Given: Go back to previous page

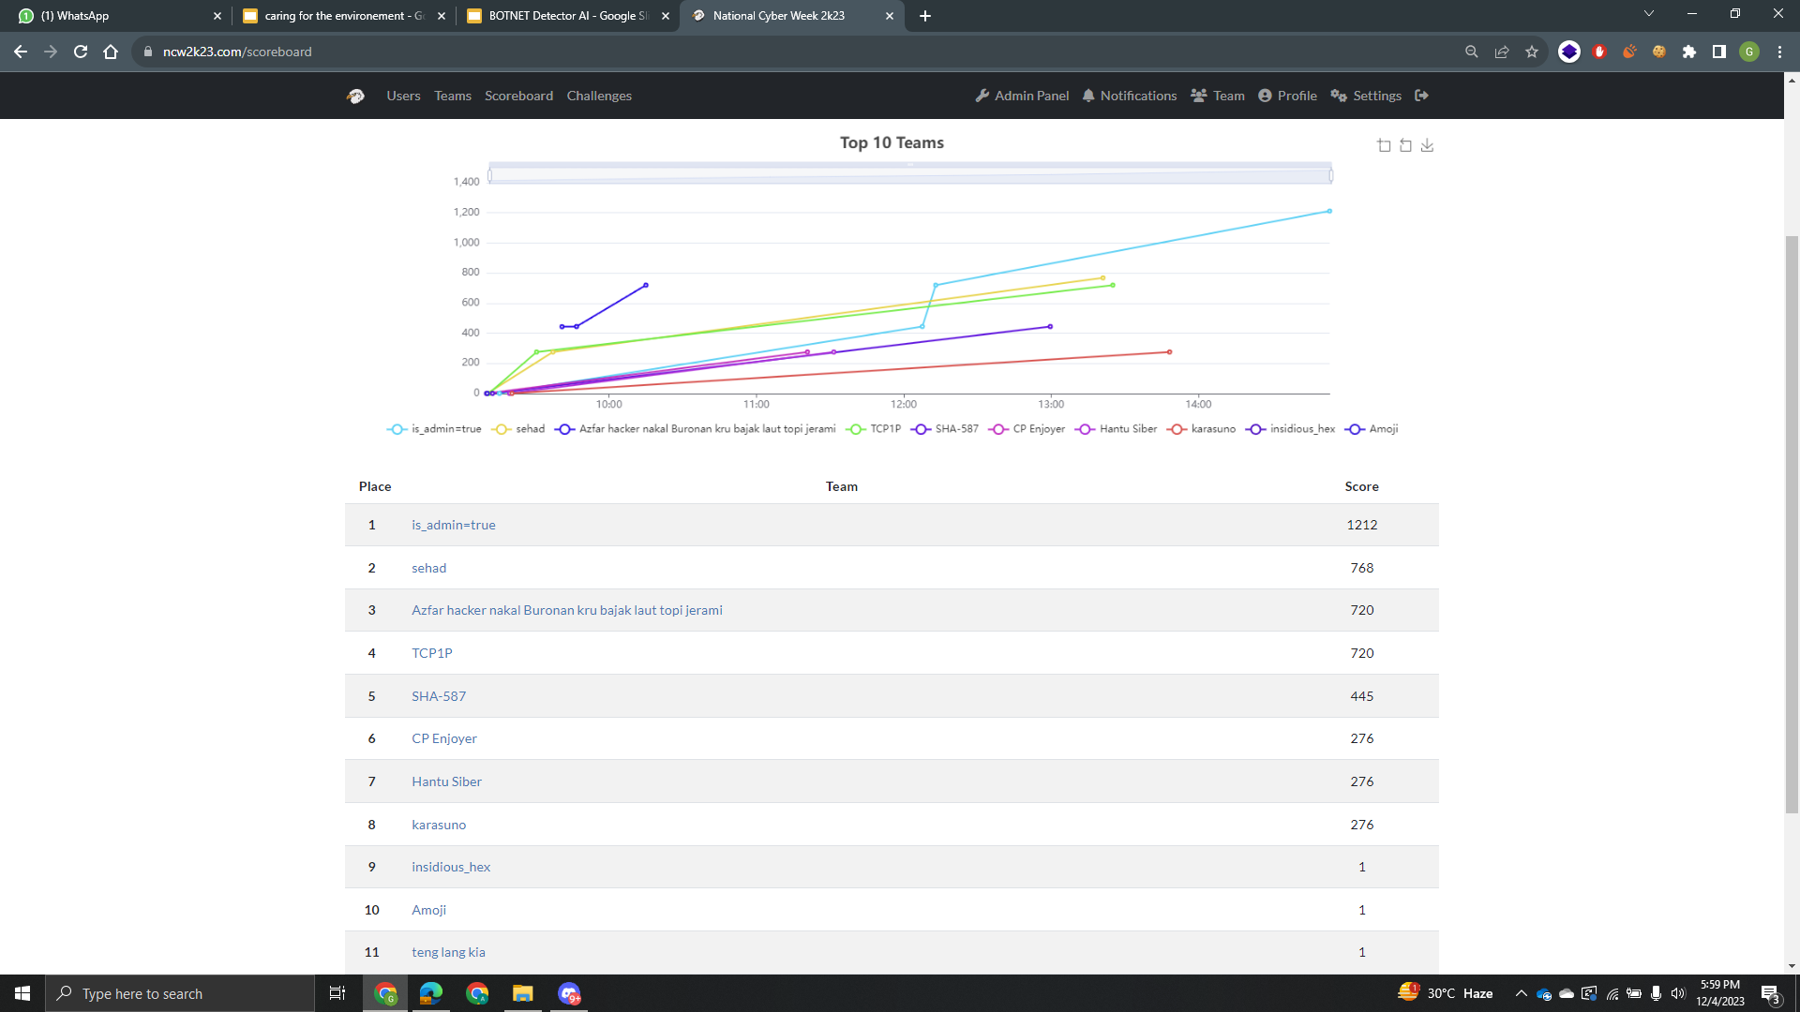Looking at the screenshot, I should [21, 52].
